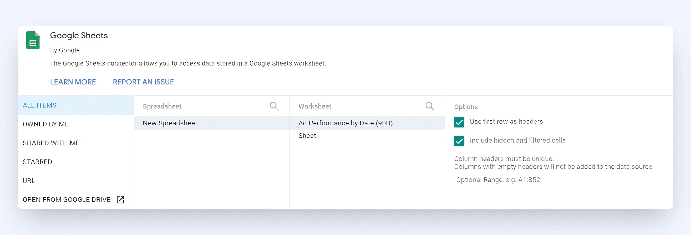Image resolution: width=691 pixels, height=235 pixels.
Task: Choose the URL option
Action: (29, 181)
